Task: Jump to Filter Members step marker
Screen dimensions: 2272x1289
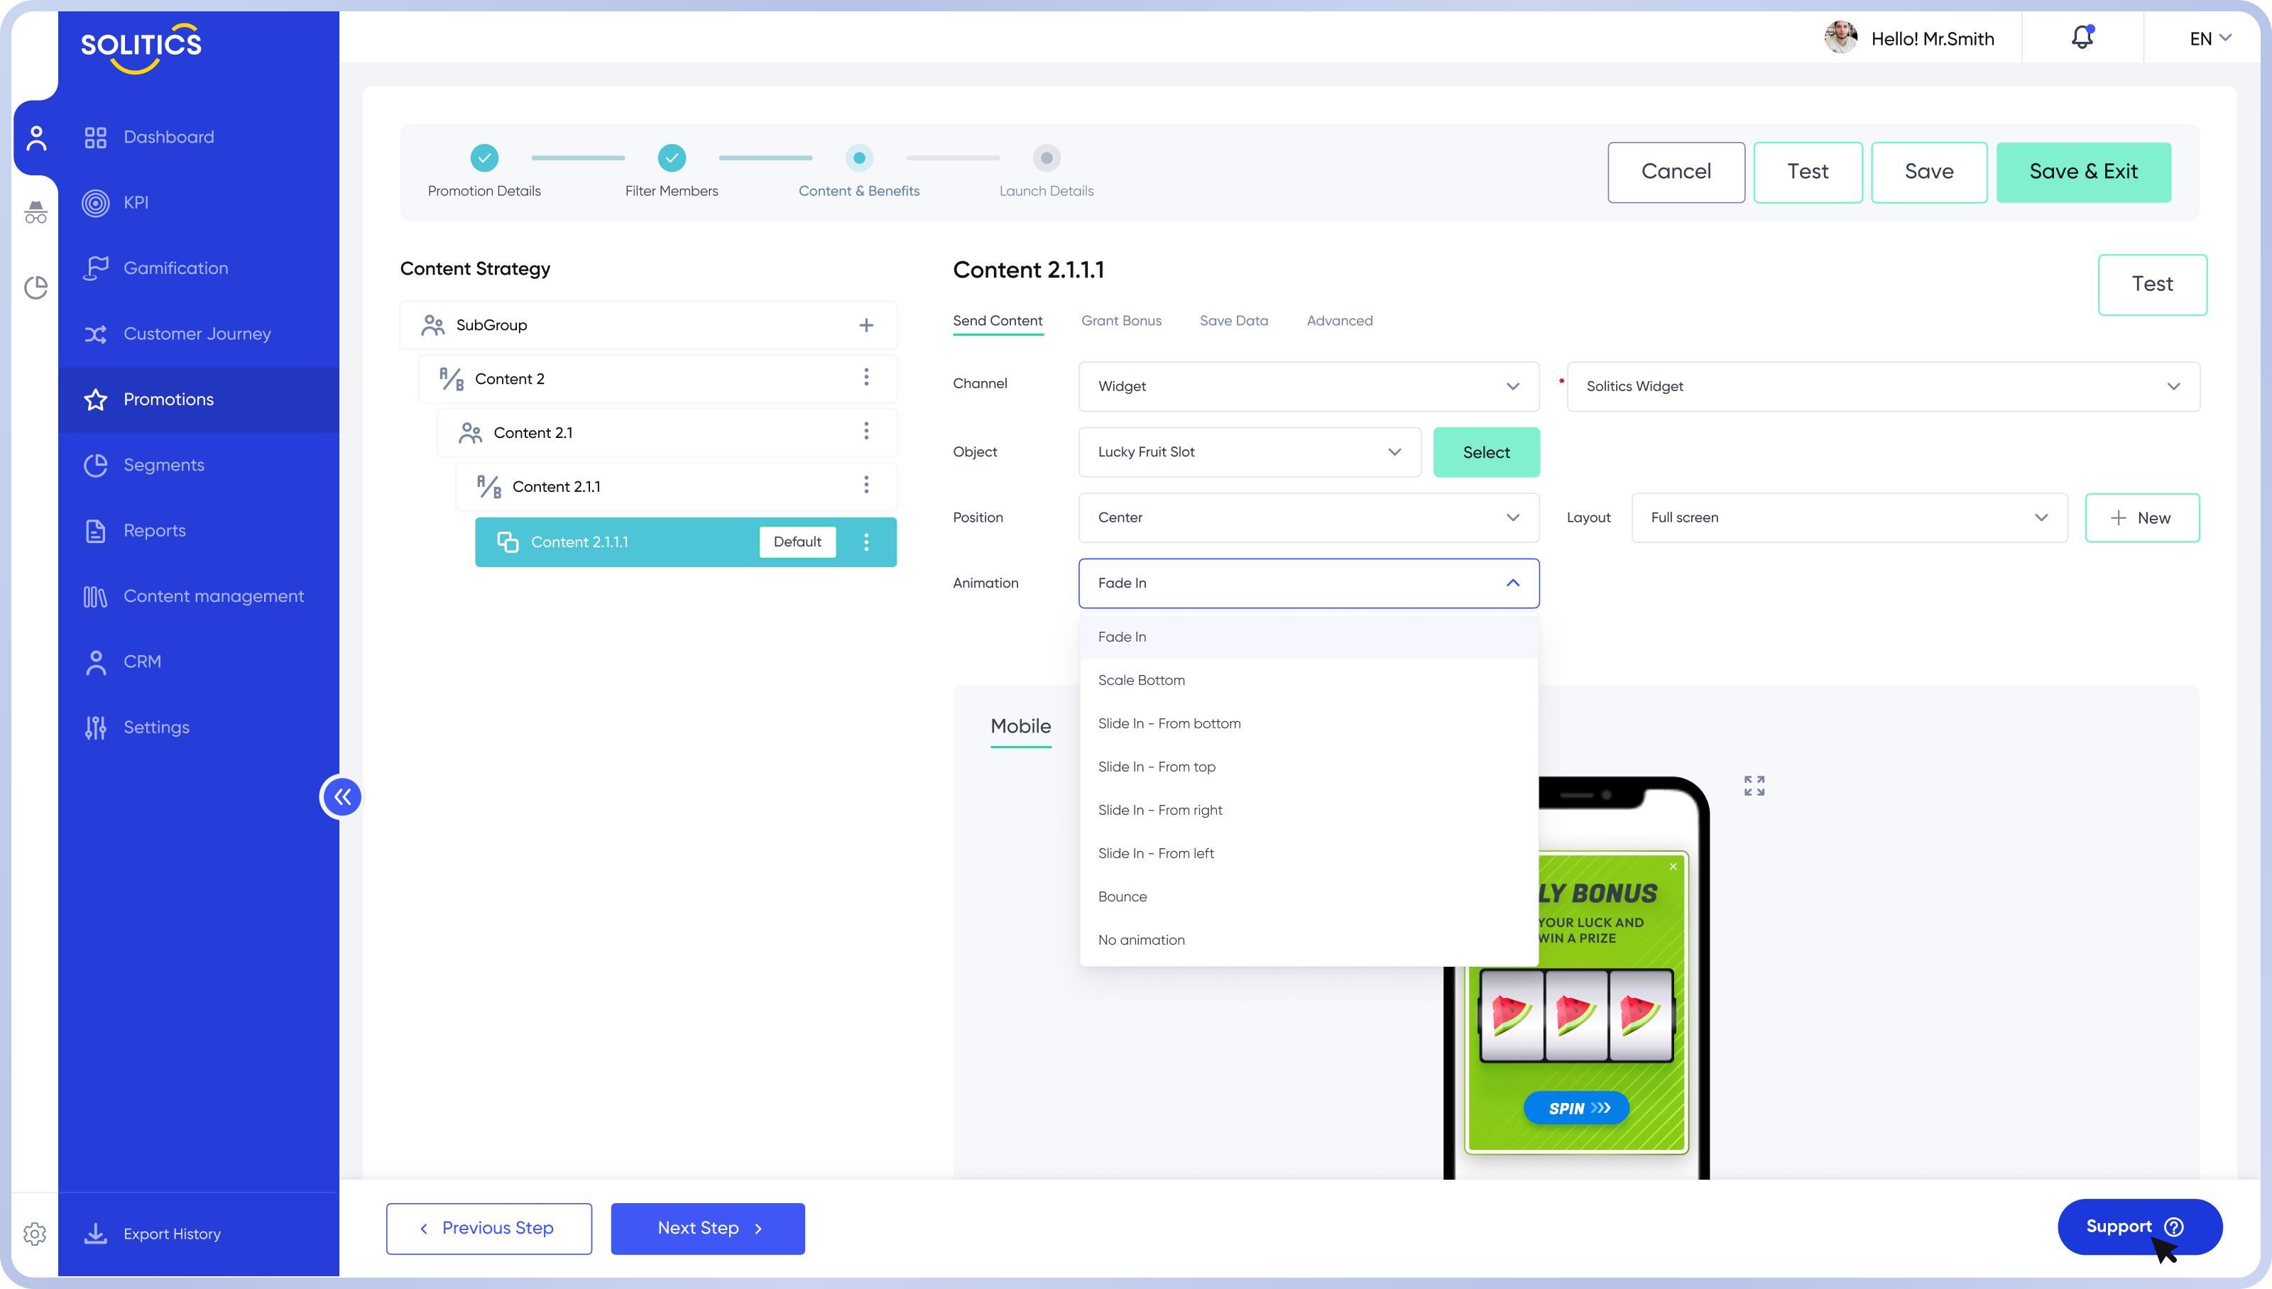Action: click(x=672, y=158)
